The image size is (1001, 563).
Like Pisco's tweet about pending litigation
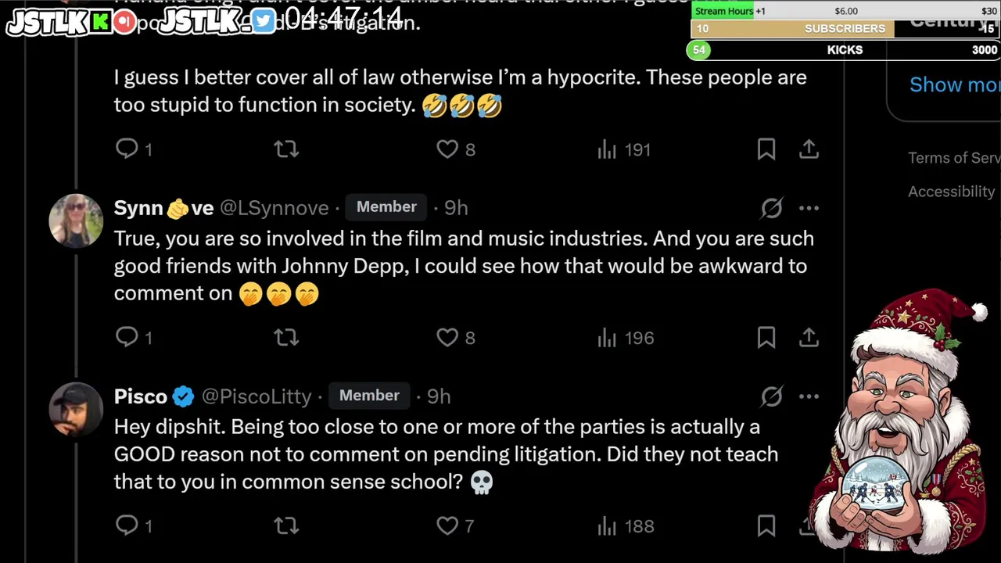click(x=447, y=525)
